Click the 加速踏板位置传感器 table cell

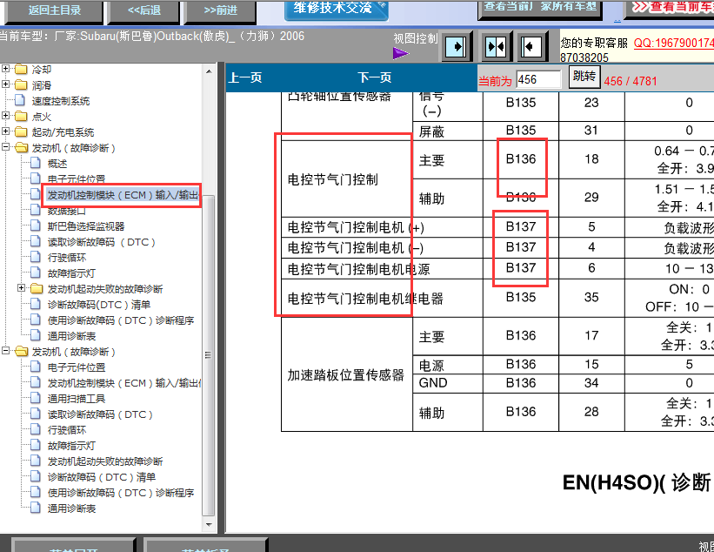tap(346, 374)
